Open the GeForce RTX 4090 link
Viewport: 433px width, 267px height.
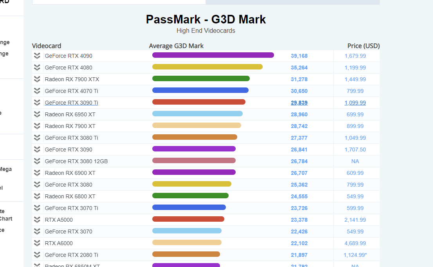point(69,56)
